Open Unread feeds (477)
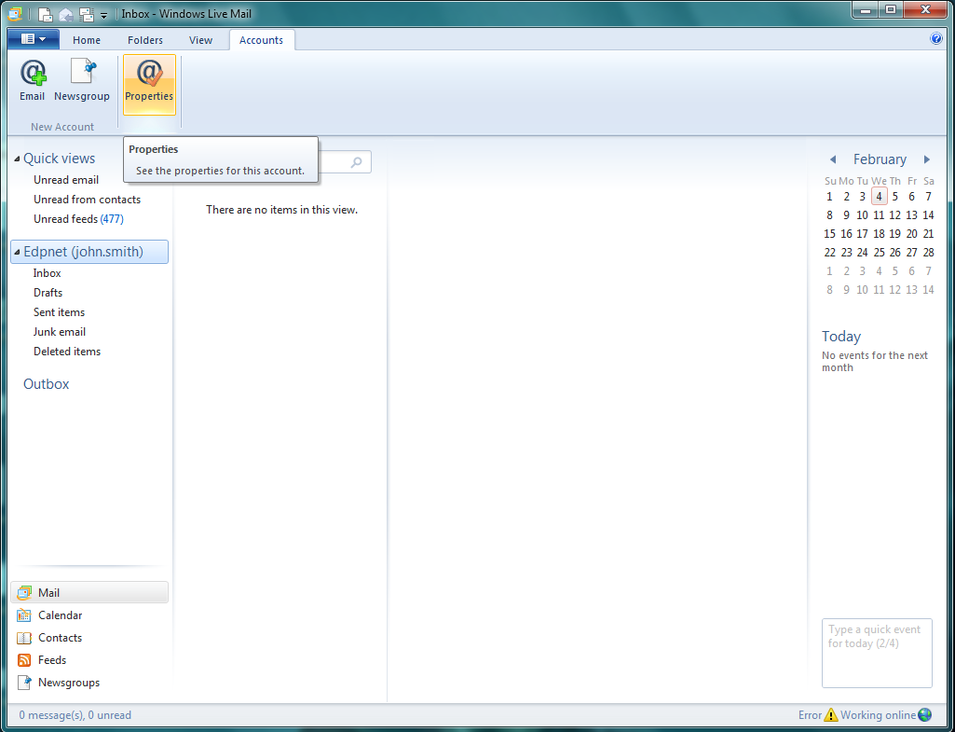 point(78,219)
